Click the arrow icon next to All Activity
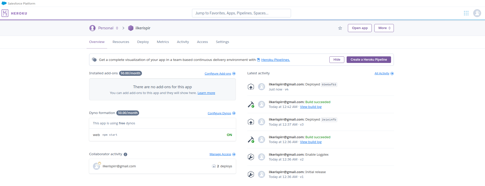The width and height of the screenshot is (485, 186). (392, 74)
